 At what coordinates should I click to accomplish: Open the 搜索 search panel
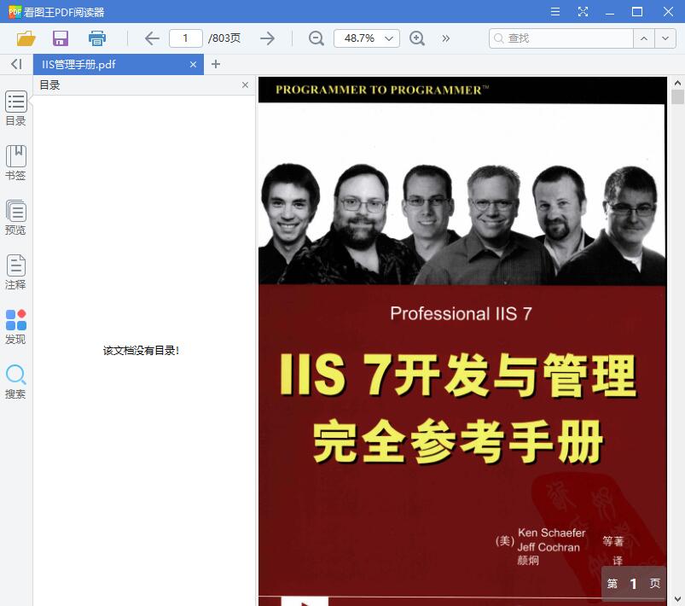(15, 382)
